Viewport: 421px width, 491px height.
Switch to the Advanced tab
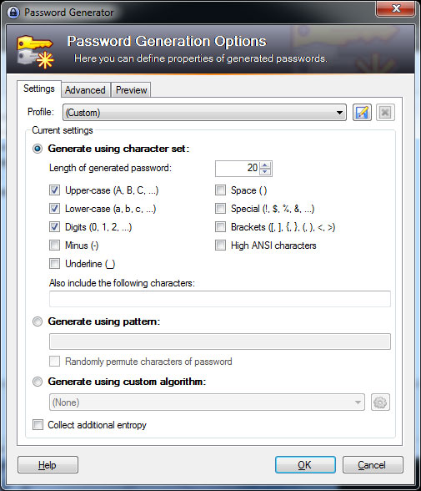coord(85,90)
